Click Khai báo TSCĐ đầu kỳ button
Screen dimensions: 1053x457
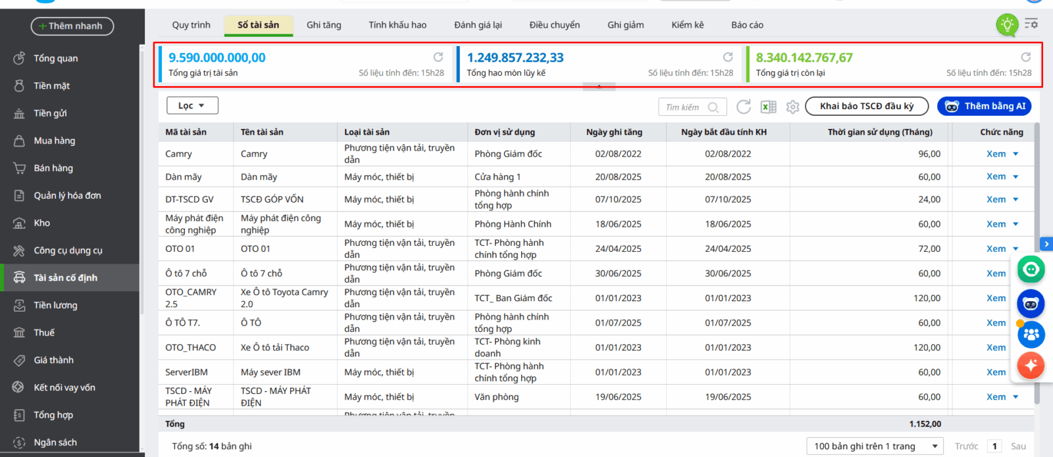point(866,106)
